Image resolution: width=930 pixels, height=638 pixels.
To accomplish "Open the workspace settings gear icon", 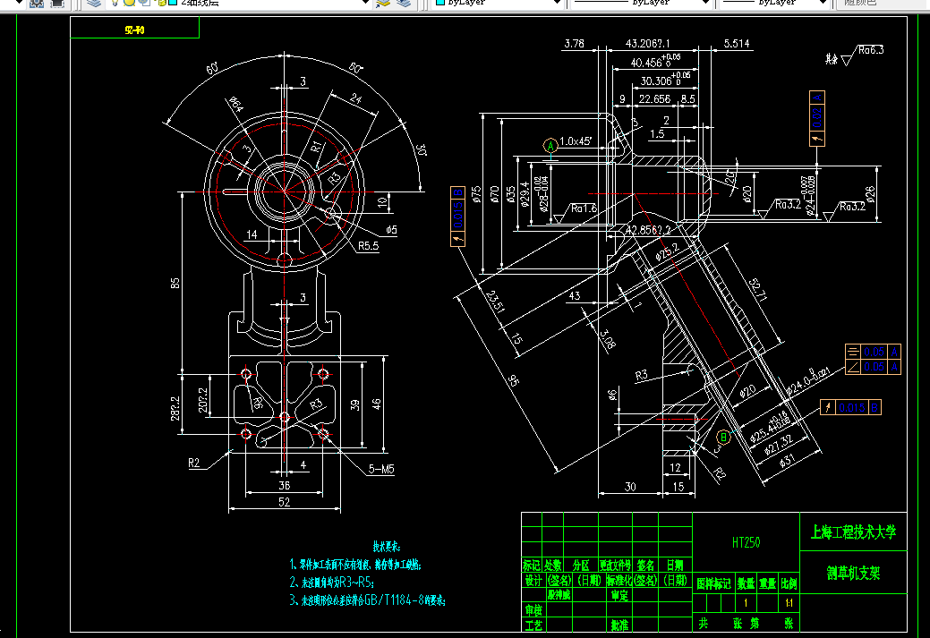I will pyautogui.click(x=37, y=3).
